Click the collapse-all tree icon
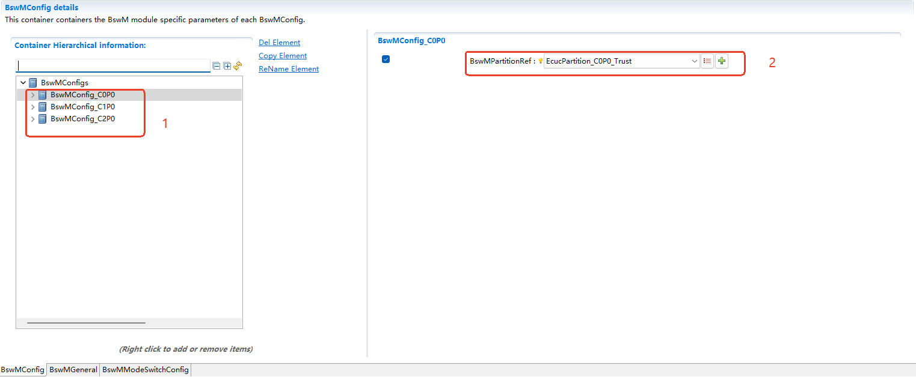The height and width of the screenshot is (377, 916). (x=216, y=66)
